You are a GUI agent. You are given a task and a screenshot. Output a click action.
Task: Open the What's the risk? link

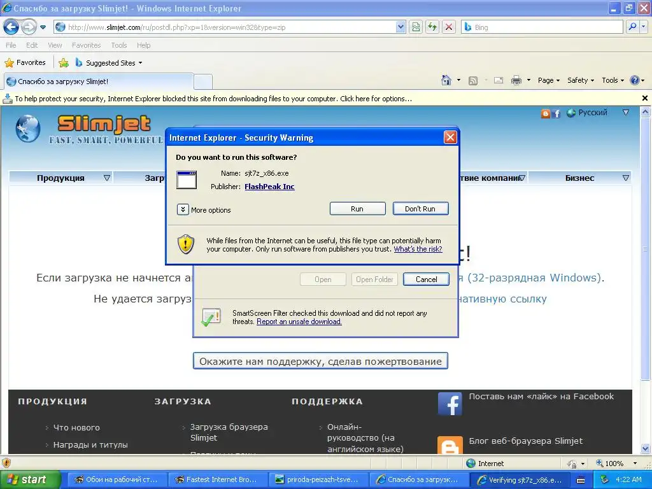tap(418, 249)
